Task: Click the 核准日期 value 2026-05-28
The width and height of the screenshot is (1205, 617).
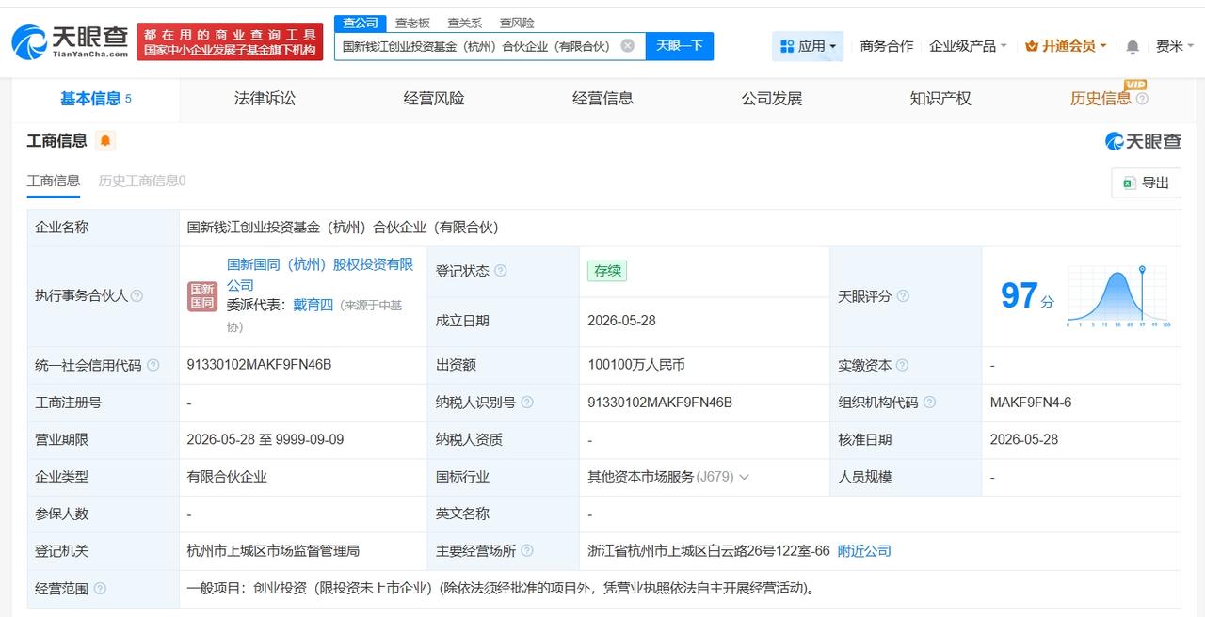Action: (1024, 439)
